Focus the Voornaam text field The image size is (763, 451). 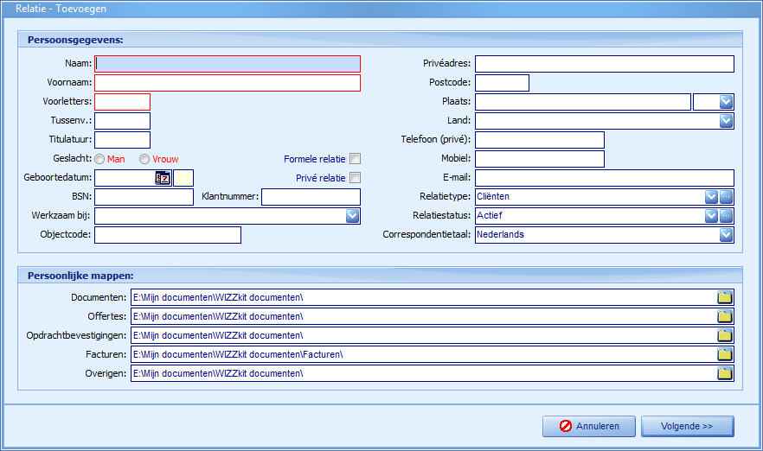(x=227, y=83)
